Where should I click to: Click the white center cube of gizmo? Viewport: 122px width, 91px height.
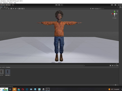pos(115,14)
